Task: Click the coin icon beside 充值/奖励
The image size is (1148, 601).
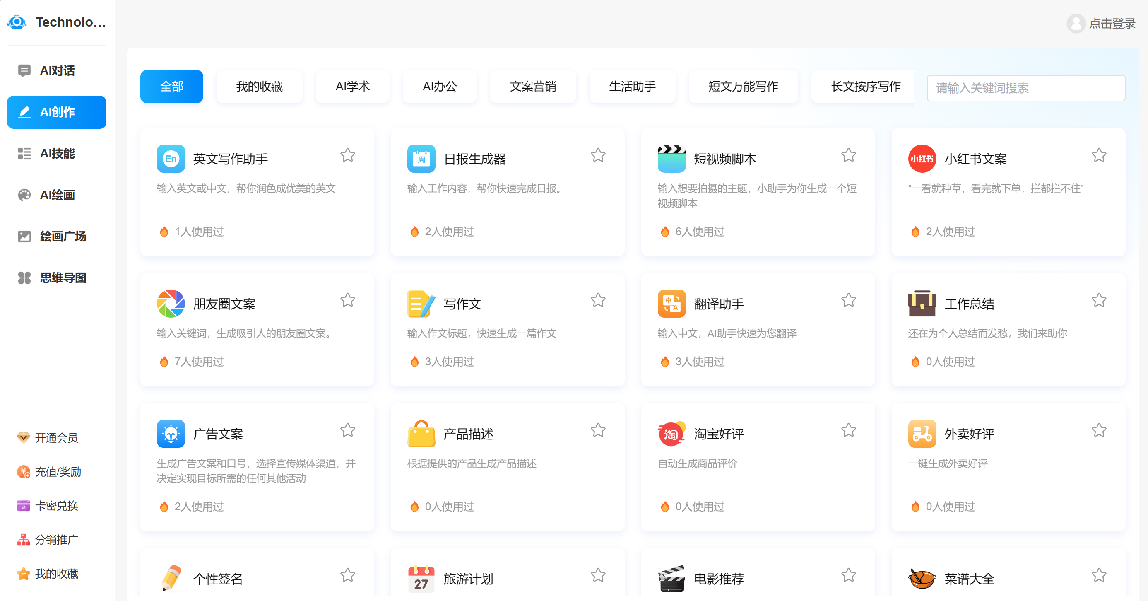Action: [x=23, y=472]
